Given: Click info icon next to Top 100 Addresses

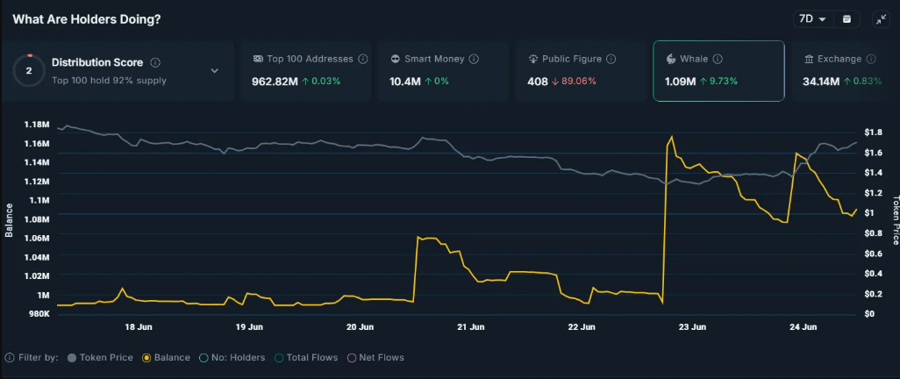Looking at the screenshot, I should coord(363,60).
